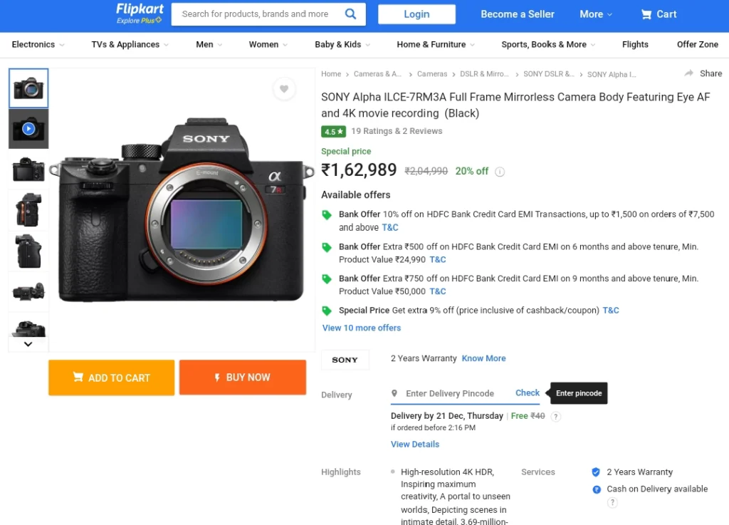729x525 pixels.
Task: Click the Flipkart logo
Action: 140,14
